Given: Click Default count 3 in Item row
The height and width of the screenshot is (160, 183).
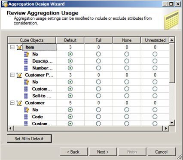Looking at the screenshot, I should click(70, 47).
